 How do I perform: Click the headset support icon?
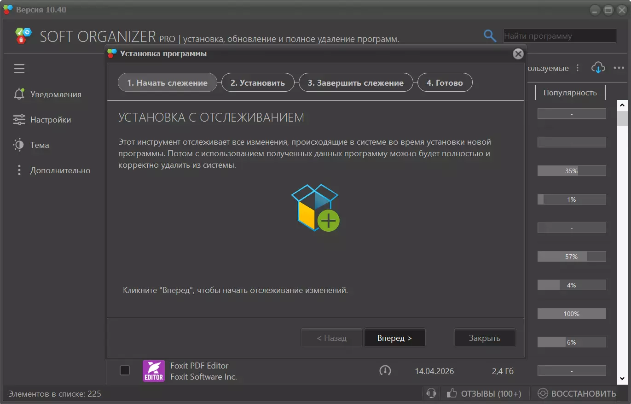(431, 393)
